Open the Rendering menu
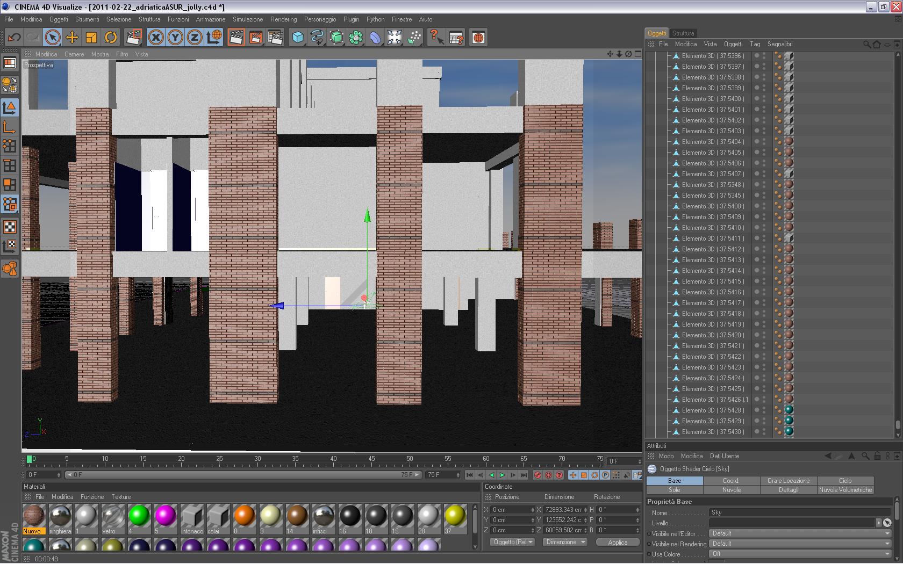This screenshot has height=564, width=903. [x=283, y=19]
